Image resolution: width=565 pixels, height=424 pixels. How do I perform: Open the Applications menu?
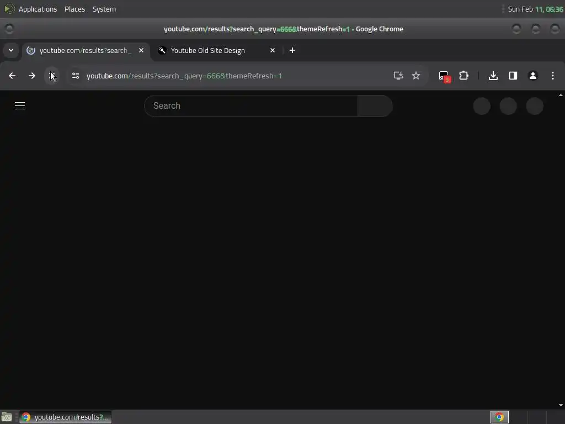pyautogui.click(x=38, y=9)
